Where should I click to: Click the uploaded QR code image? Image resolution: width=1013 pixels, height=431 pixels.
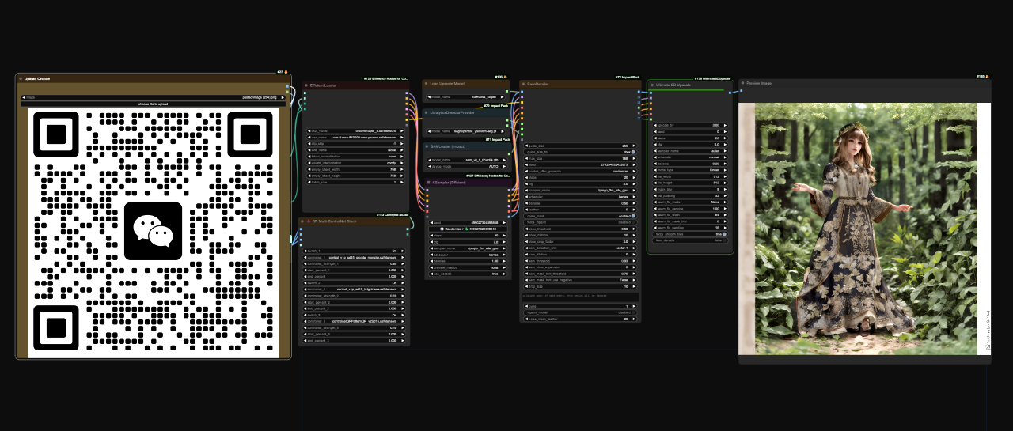tap(153, 233)
